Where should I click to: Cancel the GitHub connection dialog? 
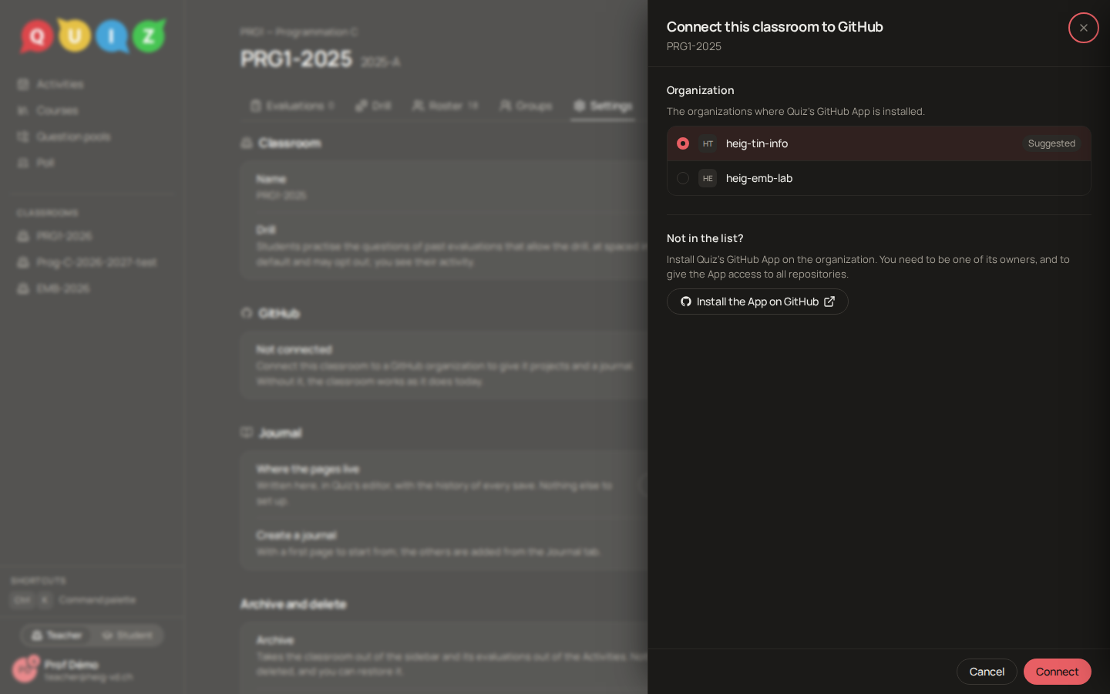click(x=987, y=672)
